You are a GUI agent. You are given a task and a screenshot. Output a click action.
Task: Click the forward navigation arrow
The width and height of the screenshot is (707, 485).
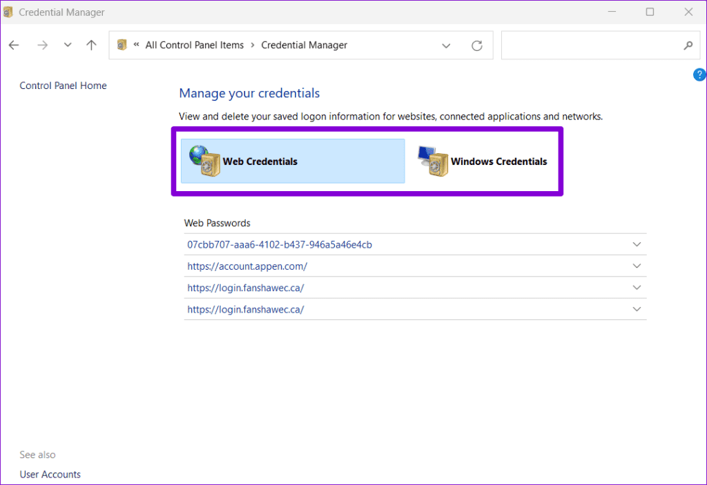pos(42,44)
